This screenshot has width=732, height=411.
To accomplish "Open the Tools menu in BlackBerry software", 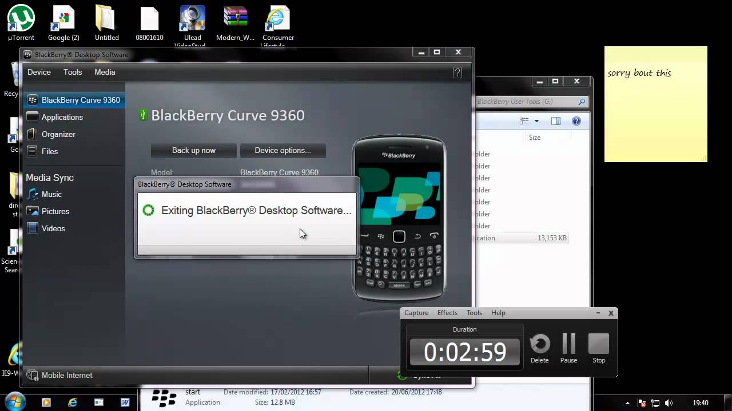I will pos(73,72).
